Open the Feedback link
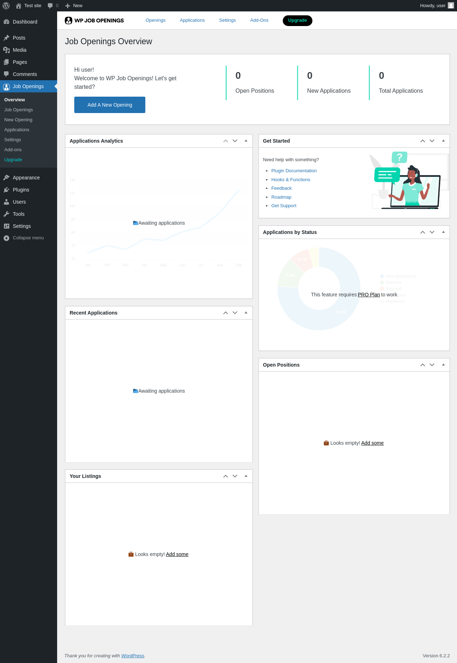457x663 pixels. (281, 188)
